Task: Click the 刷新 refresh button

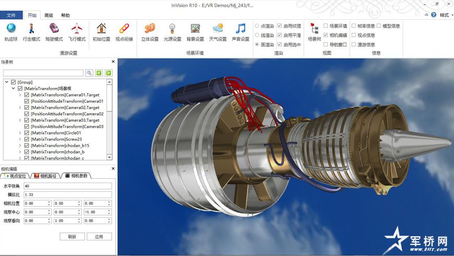Action: 72,236
